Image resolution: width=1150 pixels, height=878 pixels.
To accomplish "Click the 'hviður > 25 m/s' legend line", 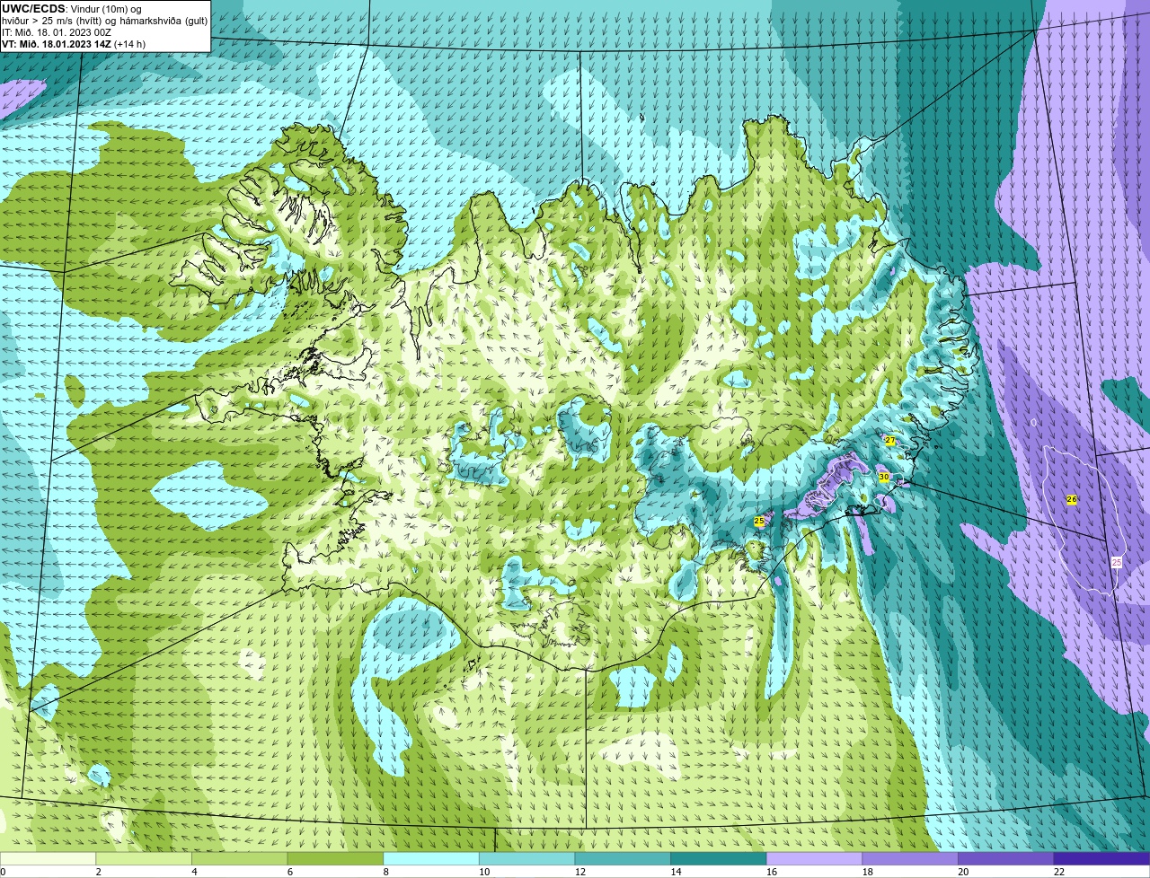I will pos(104,21).
